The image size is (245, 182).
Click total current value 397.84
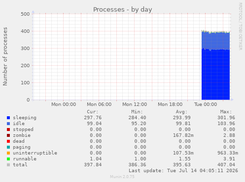pos(93,165)
